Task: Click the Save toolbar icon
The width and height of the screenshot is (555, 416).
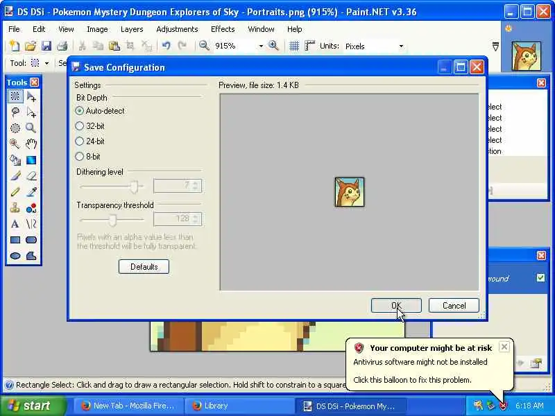Action: click(x=46, y=46)
